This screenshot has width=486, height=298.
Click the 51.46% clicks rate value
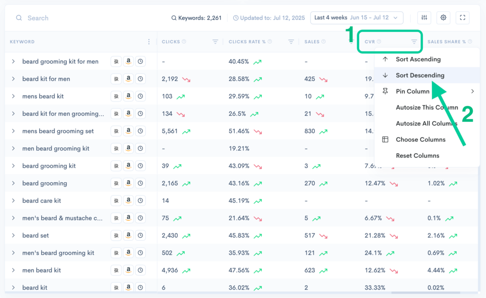(x=239, y=131)
